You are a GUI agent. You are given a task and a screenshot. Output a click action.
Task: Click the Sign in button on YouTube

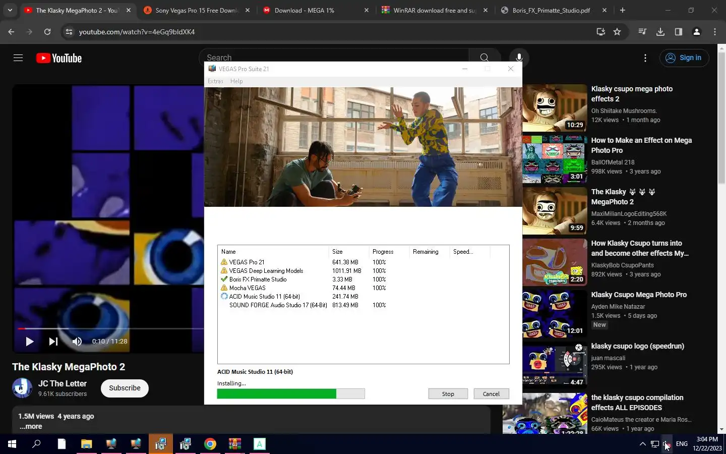(x=684, y=58)
